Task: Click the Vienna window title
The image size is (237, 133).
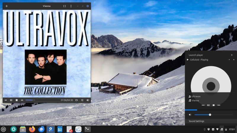Action: 47,6
